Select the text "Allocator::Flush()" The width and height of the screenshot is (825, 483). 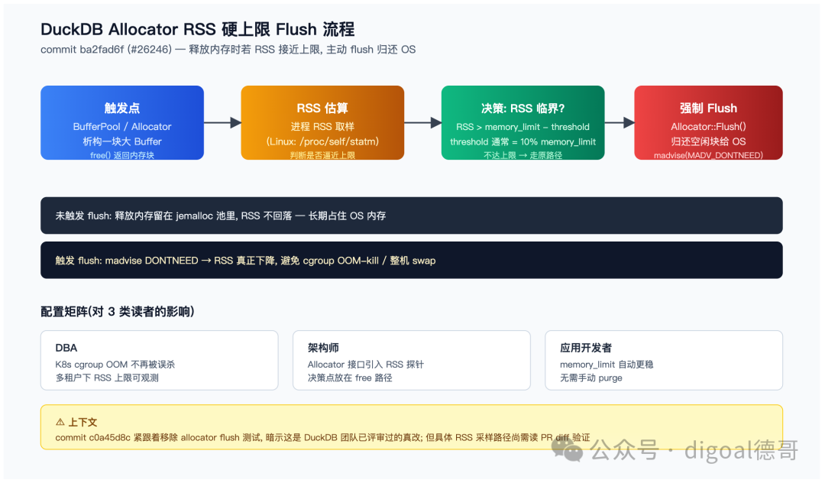(708, 127)
